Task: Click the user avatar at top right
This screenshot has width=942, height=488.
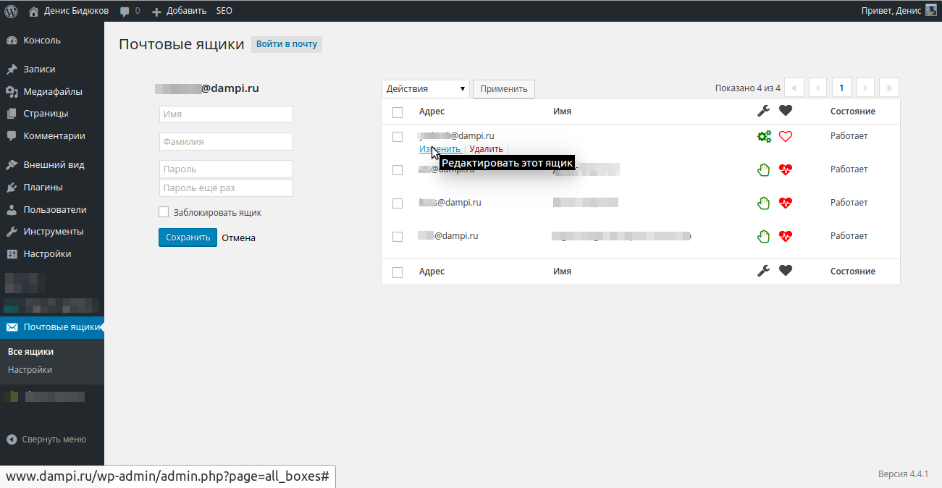Action: pyautogui.click(x=931, y=11)
